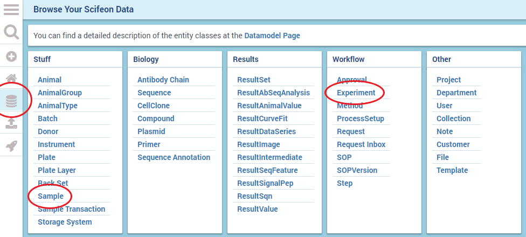Viewport: 526px width, 237px height.
Task: Open the Request Inbox link
Action: coord(361,144)
